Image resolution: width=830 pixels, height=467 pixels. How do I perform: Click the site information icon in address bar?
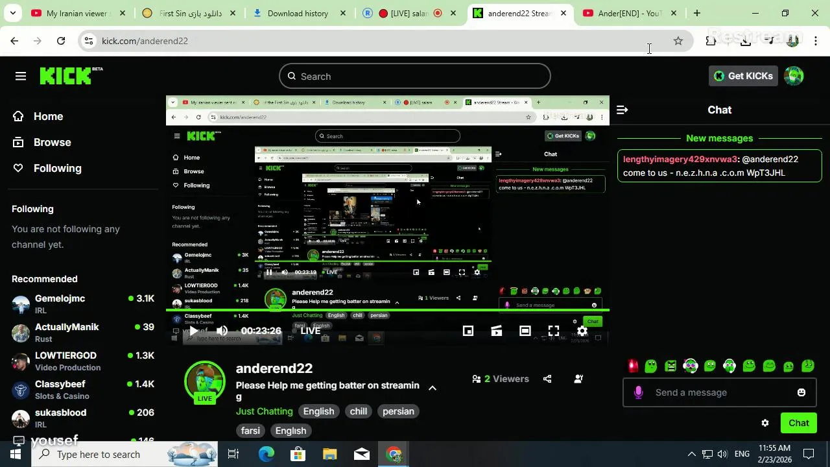(x=89, y=41)
